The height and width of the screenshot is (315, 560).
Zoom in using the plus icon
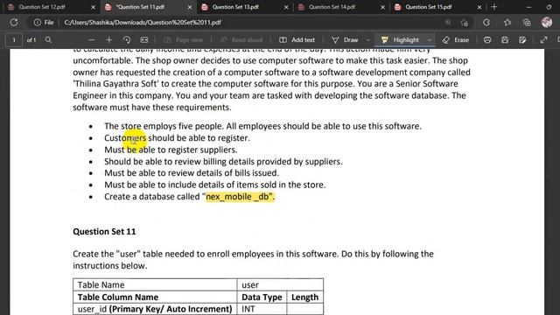coord(108,40)
